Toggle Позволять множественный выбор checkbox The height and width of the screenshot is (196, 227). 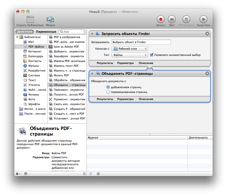(x=152, y=55)
